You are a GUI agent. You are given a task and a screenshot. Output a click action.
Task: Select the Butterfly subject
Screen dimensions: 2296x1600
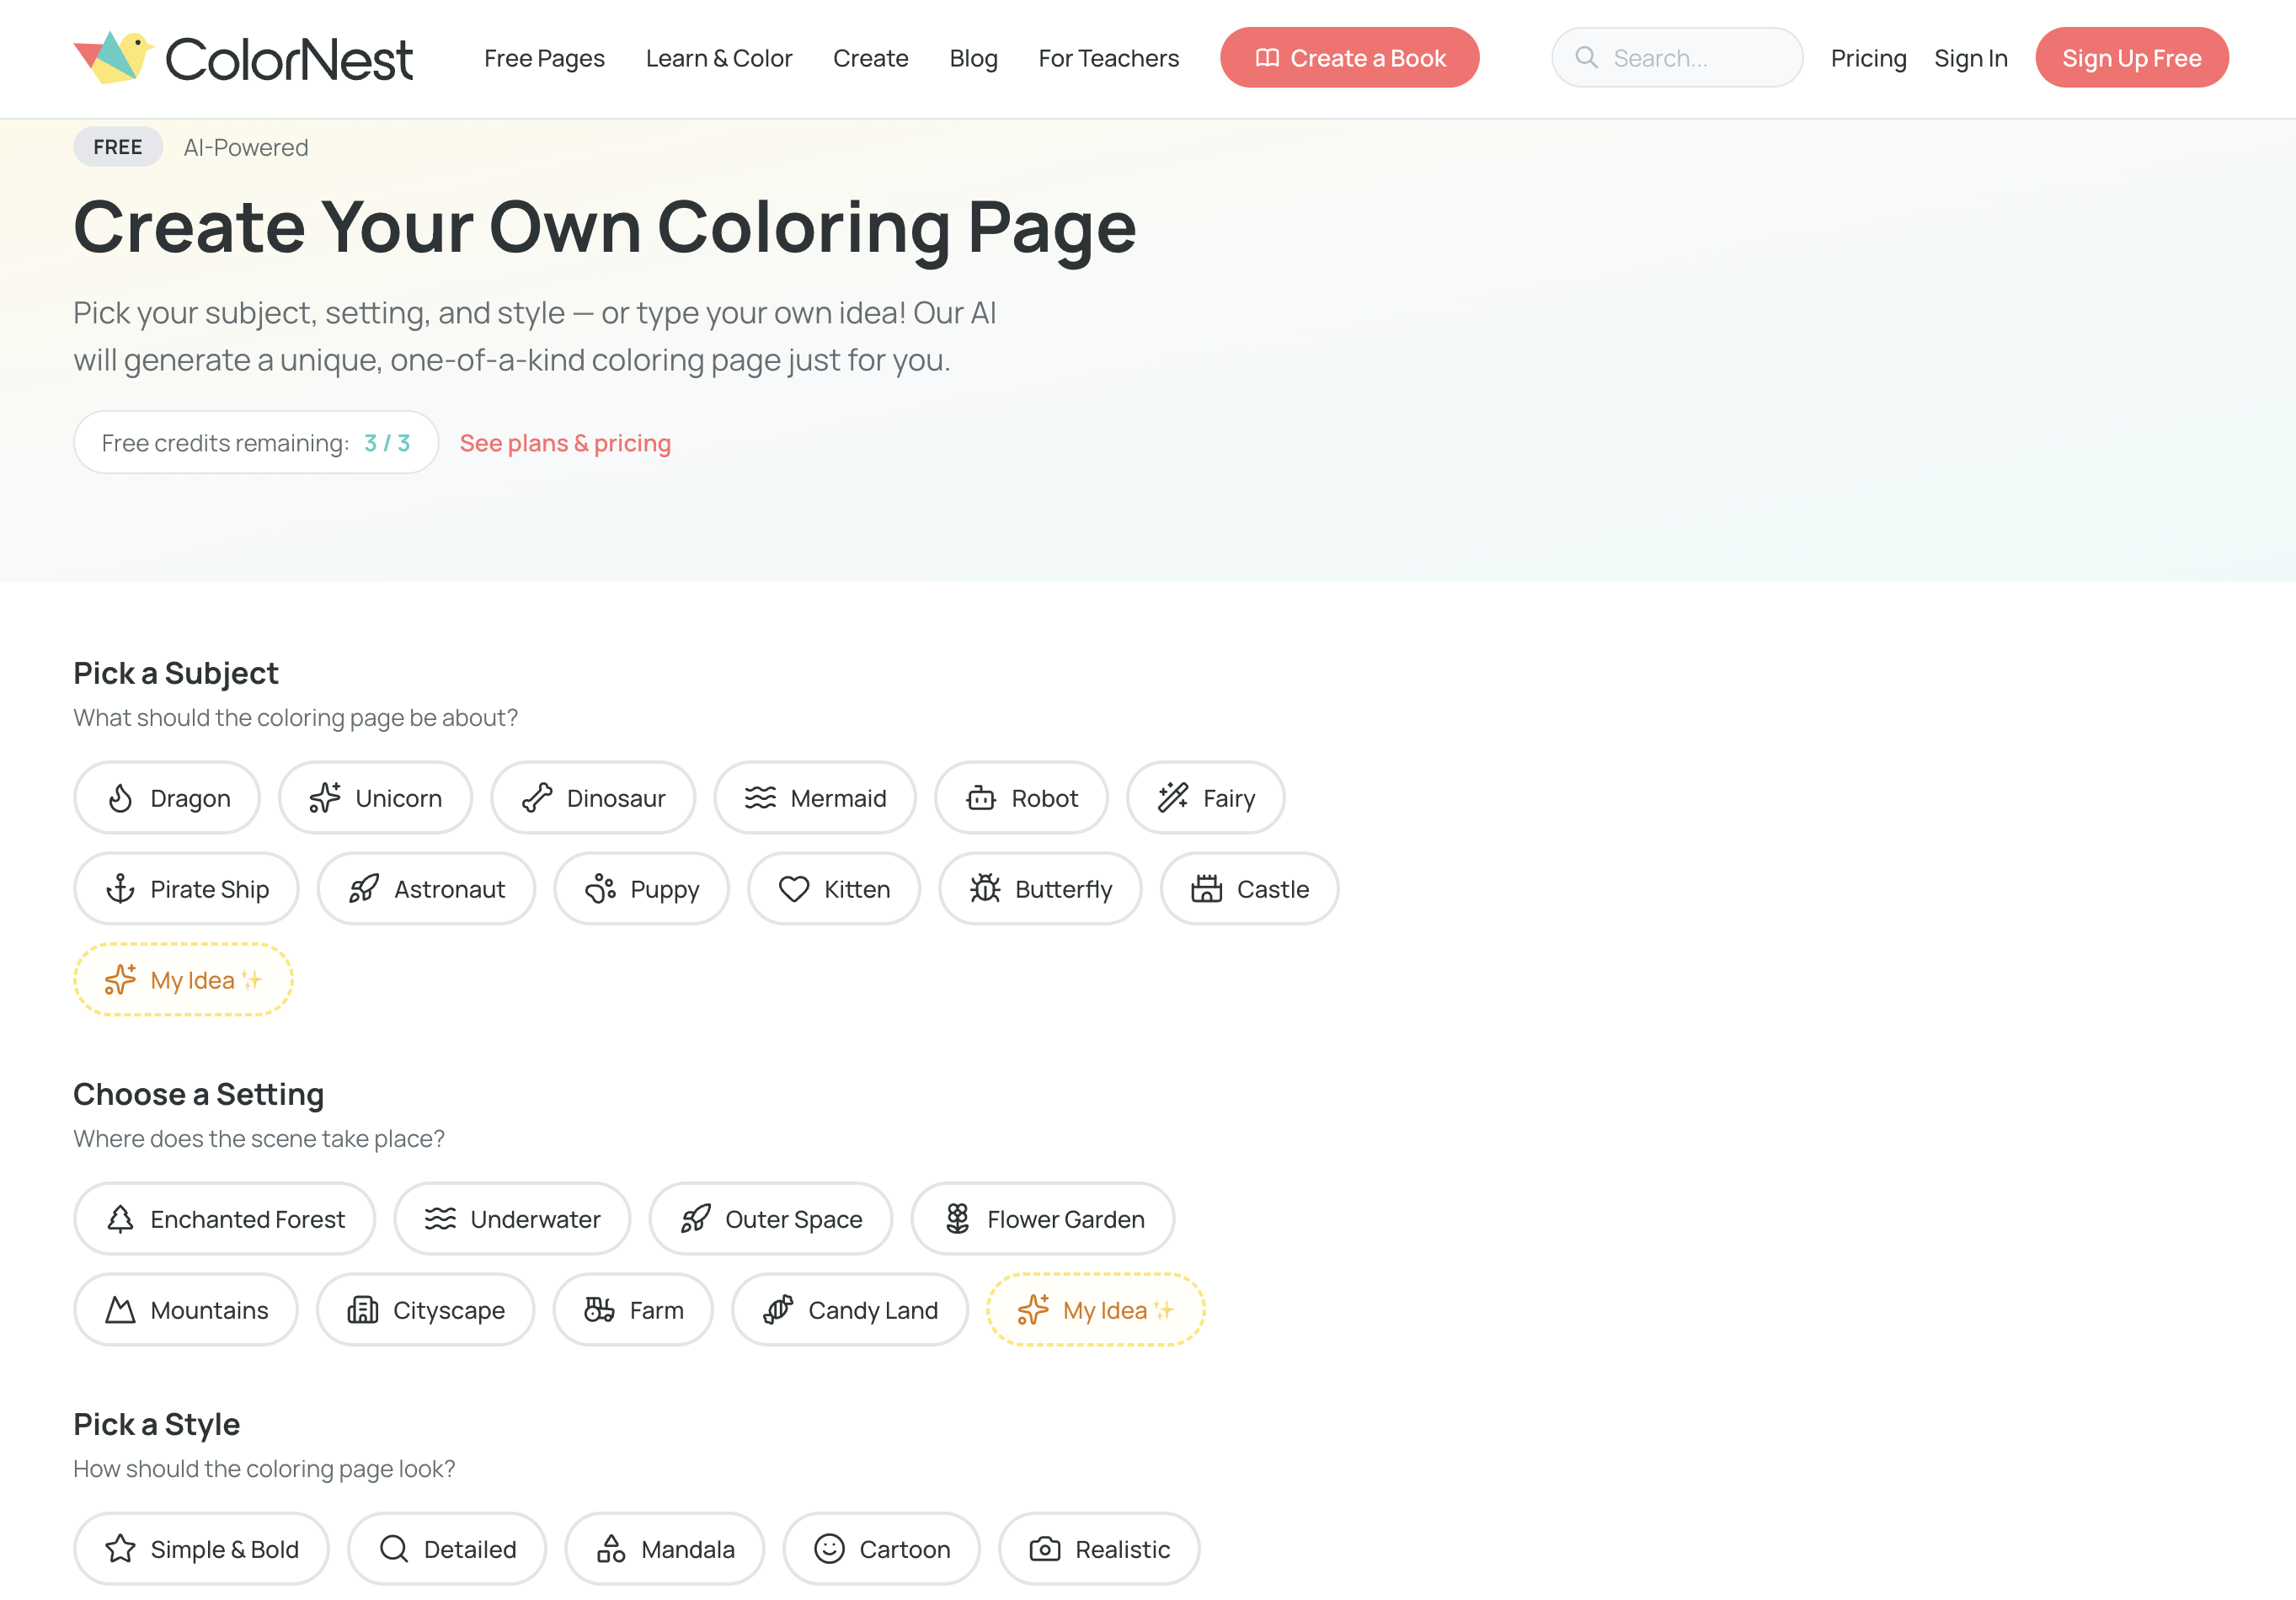1040,888
